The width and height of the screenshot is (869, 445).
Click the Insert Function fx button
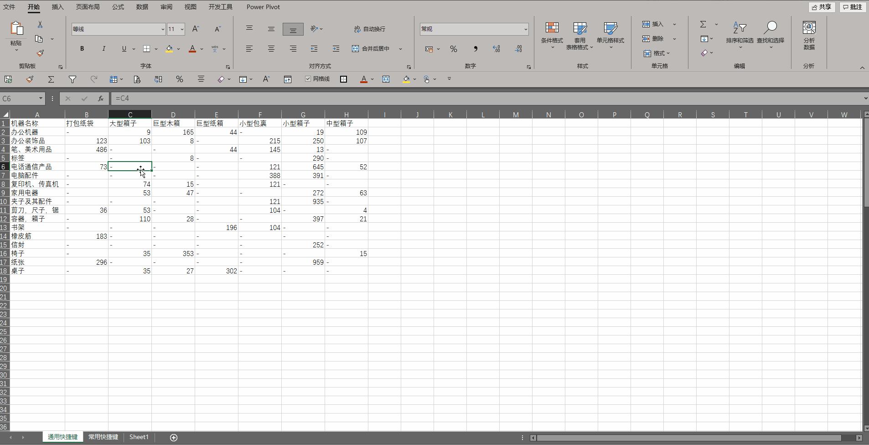pos(100,99)
